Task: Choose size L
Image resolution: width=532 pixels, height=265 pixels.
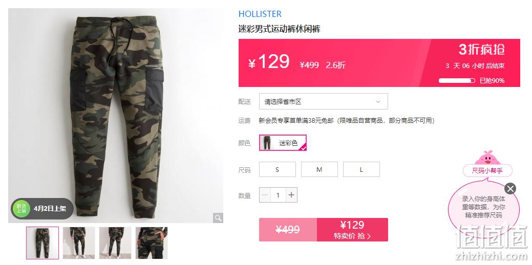Action: 361,169
